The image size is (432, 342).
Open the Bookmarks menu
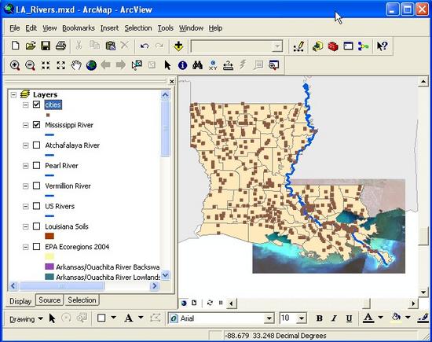79,28
